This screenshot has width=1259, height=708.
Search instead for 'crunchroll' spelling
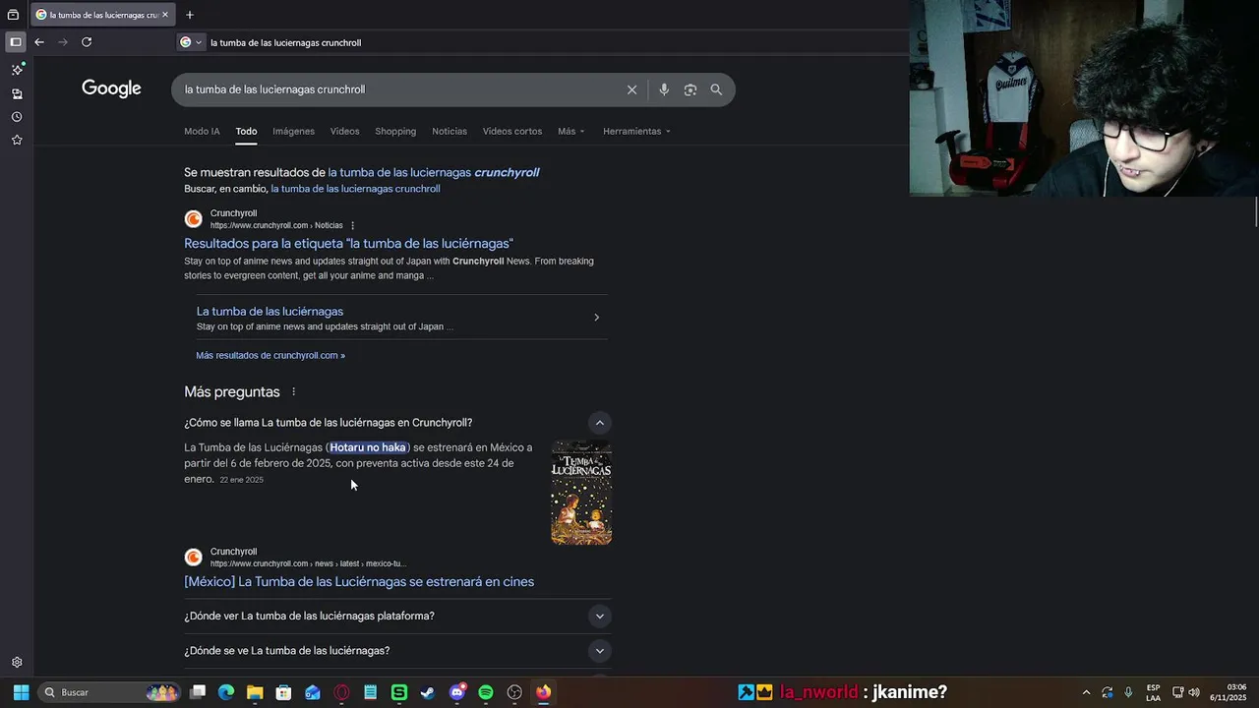(x=355, y=189)
